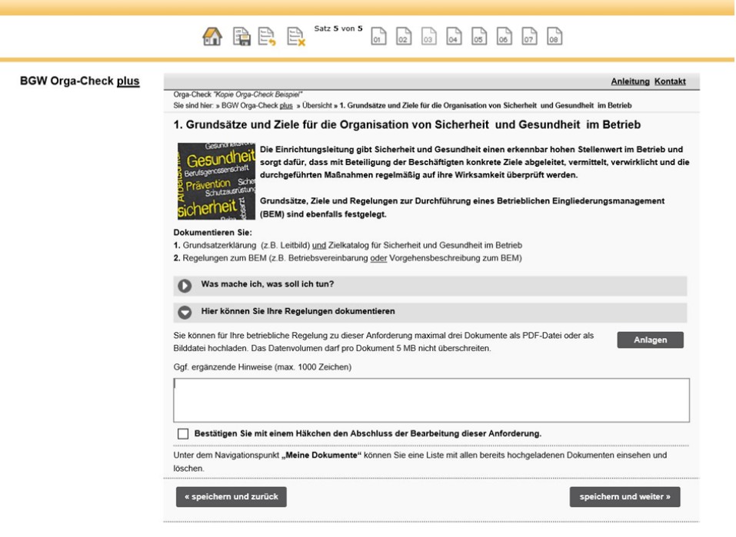Open the Kontakt link

point(670,81)
